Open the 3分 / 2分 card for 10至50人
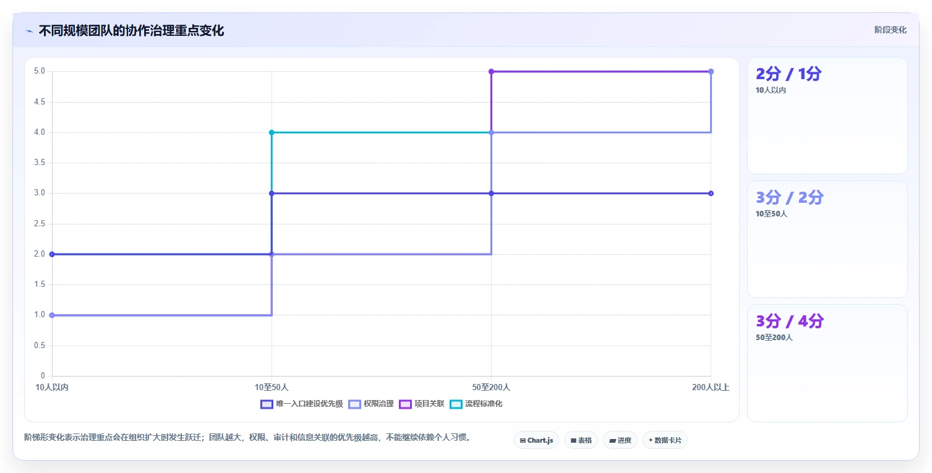Viewport: 932px width, 473px height. pos(827,239)
